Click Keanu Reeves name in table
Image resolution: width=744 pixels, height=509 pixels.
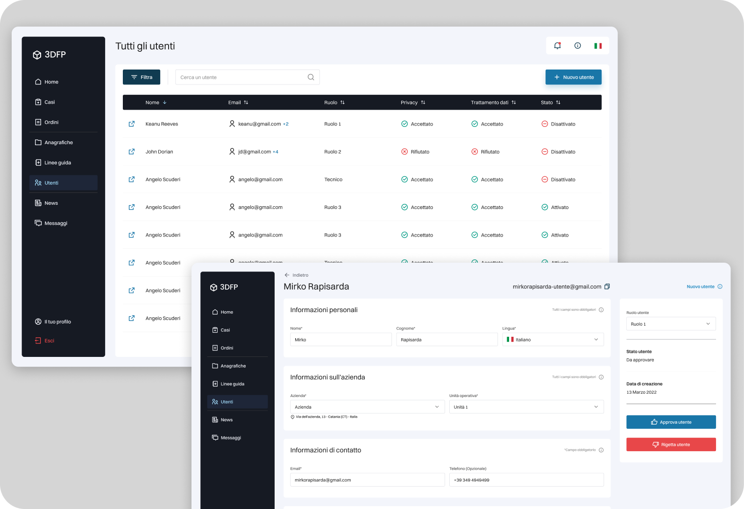click(162, 124)
